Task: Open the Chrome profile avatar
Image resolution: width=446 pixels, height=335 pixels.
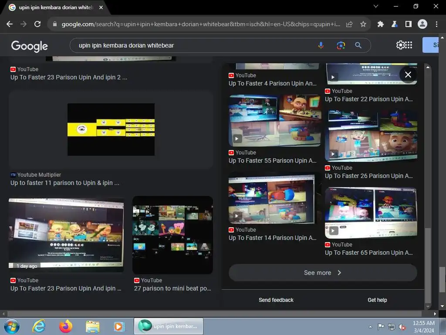Action: coord(422,24)
